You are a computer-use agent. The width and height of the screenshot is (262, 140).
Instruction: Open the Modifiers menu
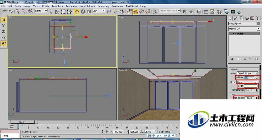point(57,6)
